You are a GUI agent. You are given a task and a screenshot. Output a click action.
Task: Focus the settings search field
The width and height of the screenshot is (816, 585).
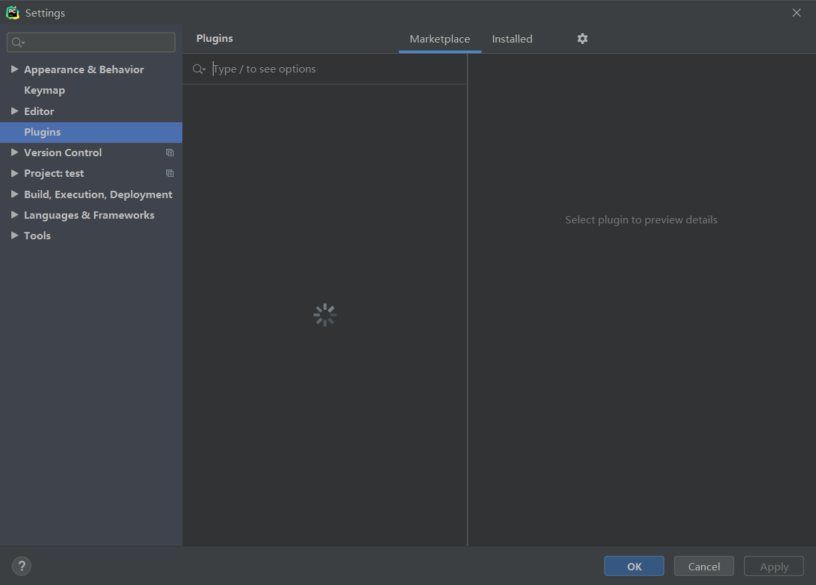91,43
